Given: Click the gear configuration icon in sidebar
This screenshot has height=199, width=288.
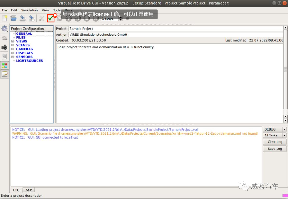Looking at the screenshot, I should click(4, 29).
